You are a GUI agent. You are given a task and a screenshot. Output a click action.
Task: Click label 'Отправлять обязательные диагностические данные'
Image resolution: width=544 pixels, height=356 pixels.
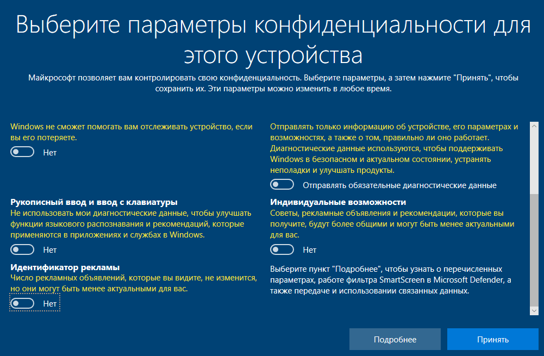[x=399, y=185]
